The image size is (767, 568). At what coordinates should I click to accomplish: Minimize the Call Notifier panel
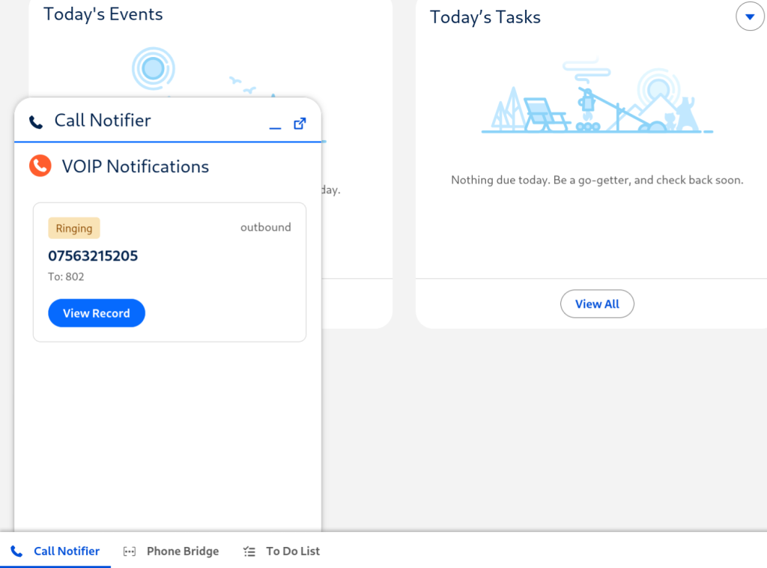[276, 127]
